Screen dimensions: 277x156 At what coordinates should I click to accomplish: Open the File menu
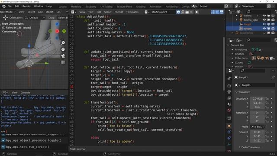(10, 6)
